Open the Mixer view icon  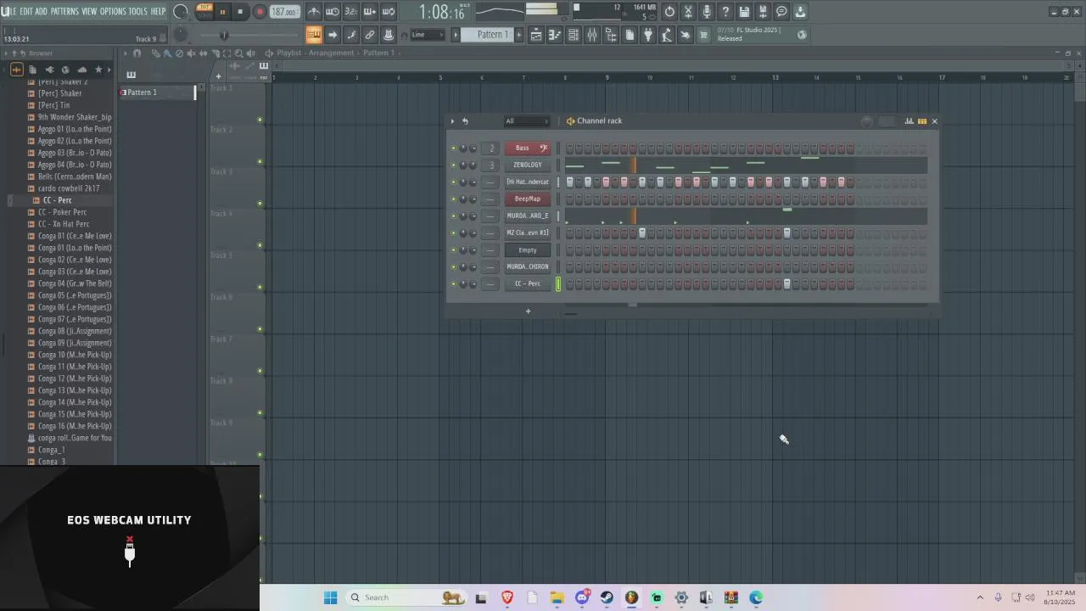click(592, 35)
